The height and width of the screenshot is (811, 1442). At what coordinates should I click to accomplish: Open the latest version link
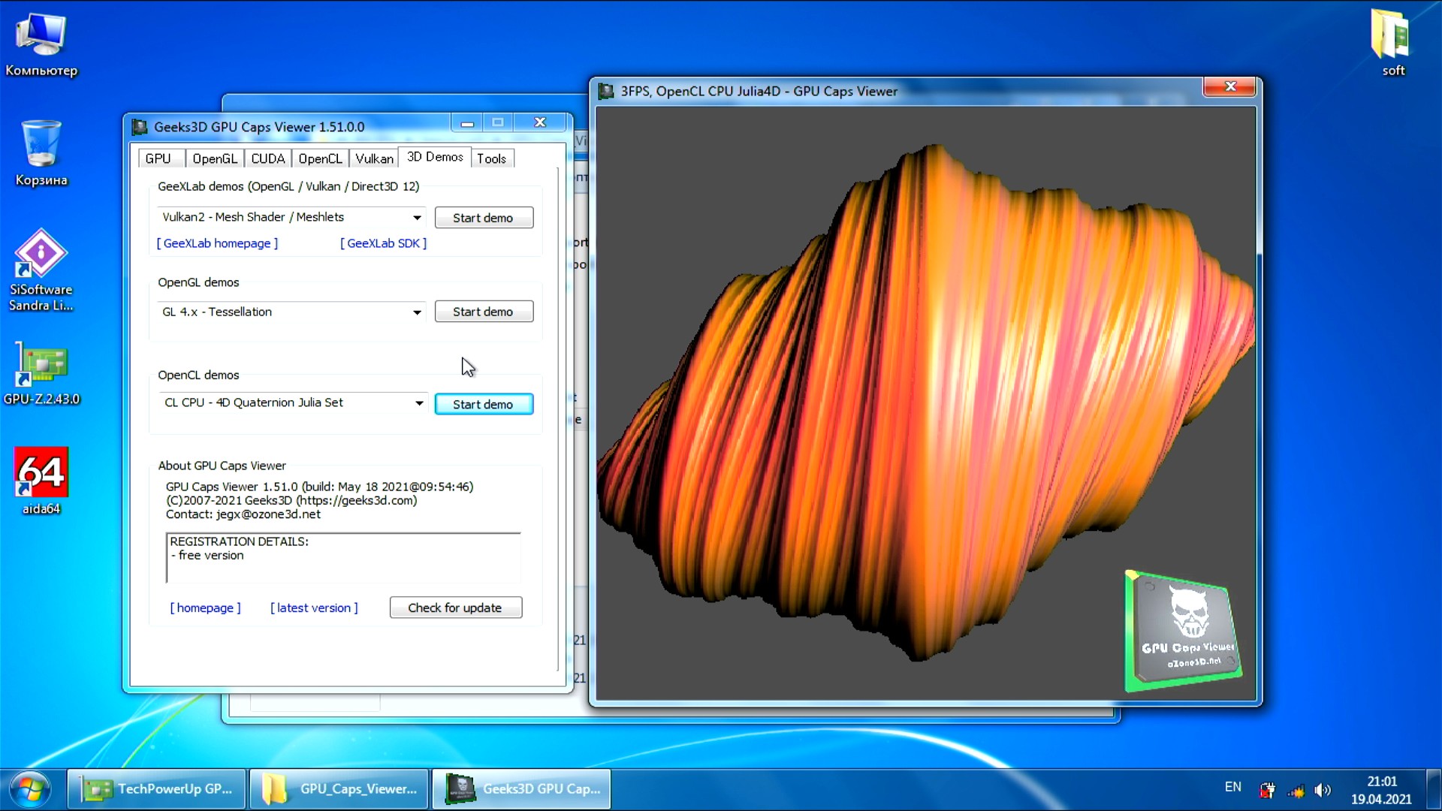point(314,607)
